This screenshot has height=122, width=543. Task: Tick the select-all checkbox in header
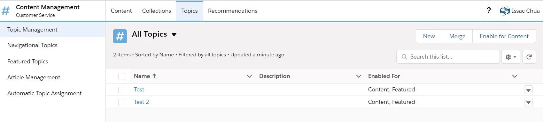(x=121, y=76)
